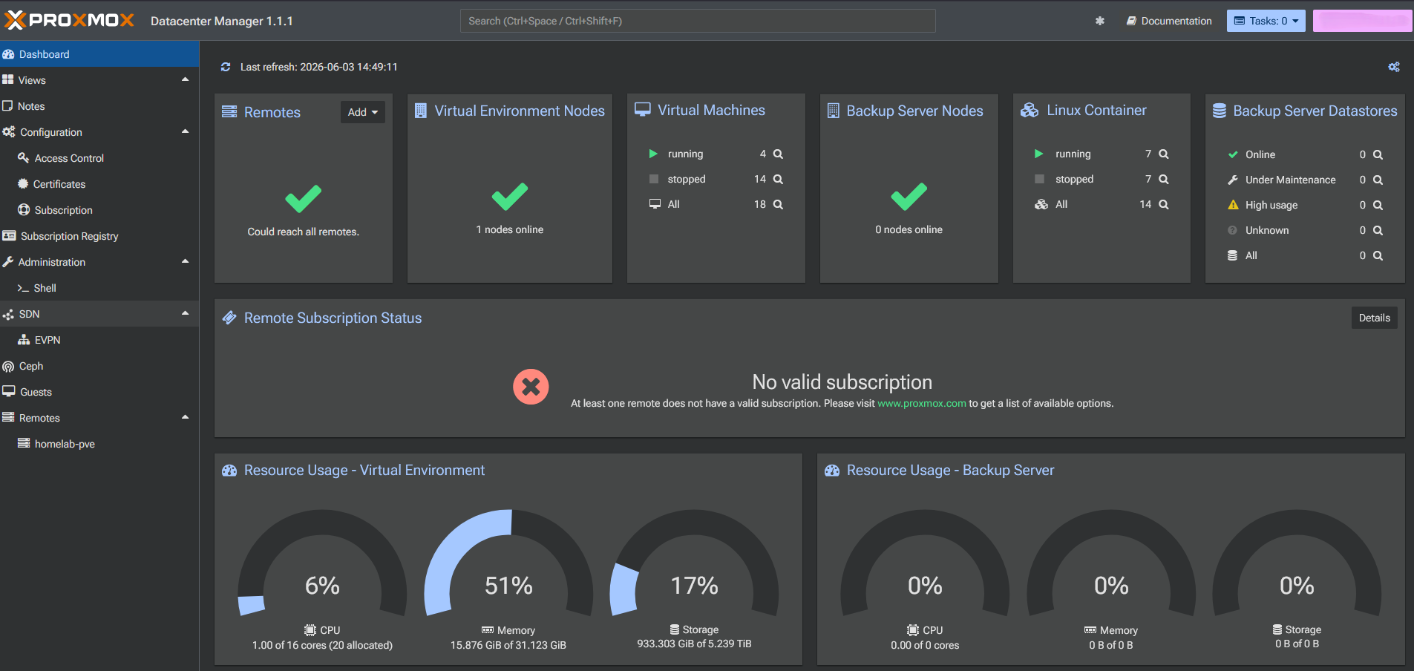Open the Guests page

pos(99,392)
